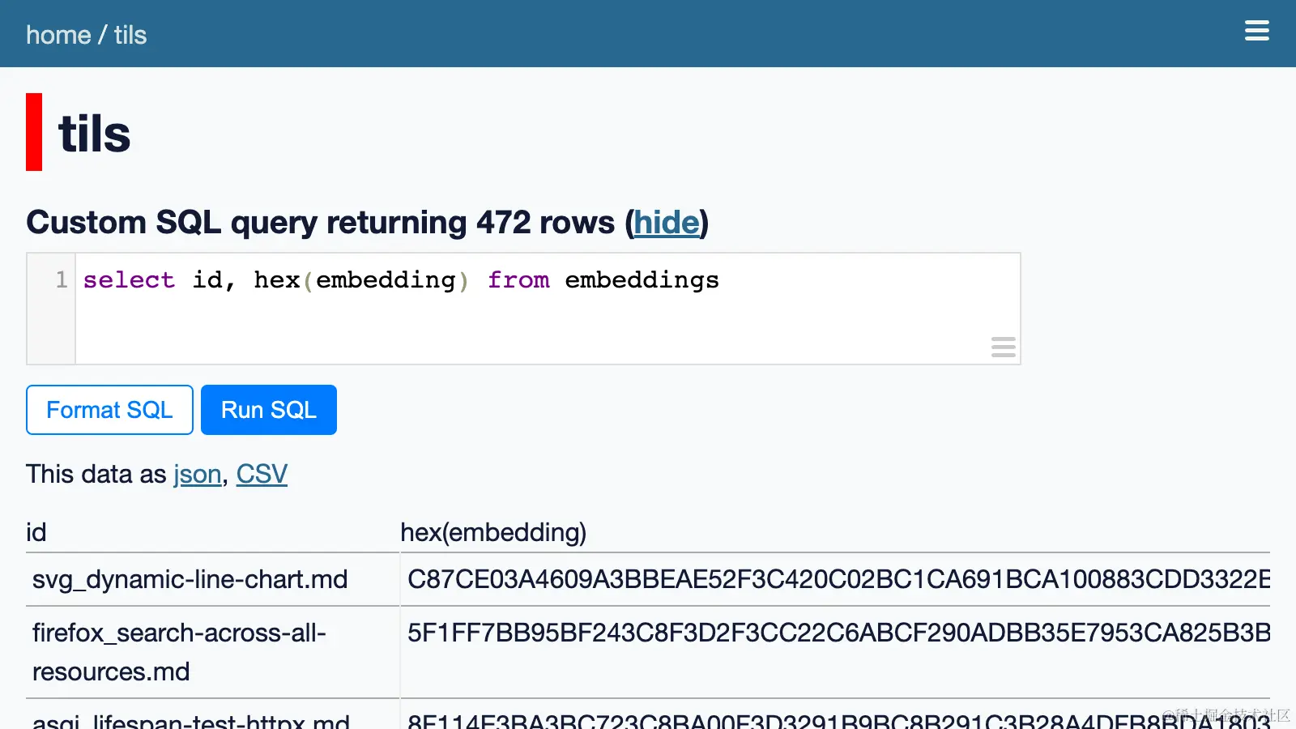Sort by the hex(embedding) column
This screenshot has height=729, width=1296.
[494, 532]
